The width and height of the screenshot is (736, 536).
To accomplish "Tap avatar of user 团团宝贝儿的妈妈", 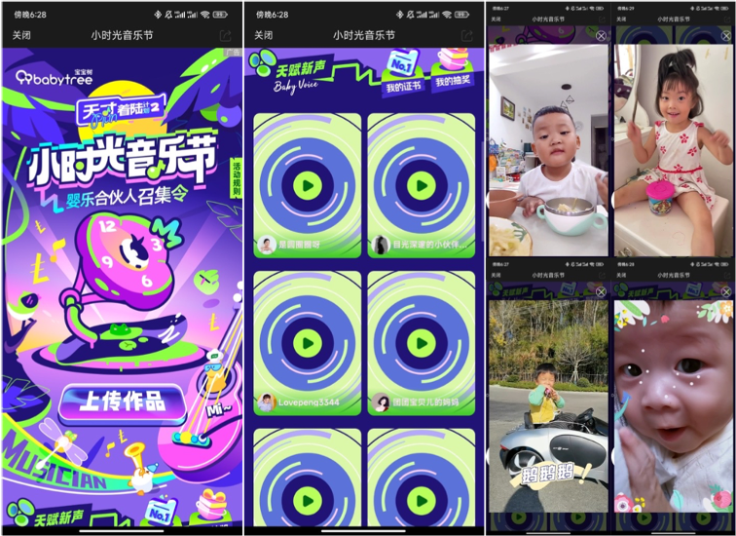I will (x=381, y=402).
